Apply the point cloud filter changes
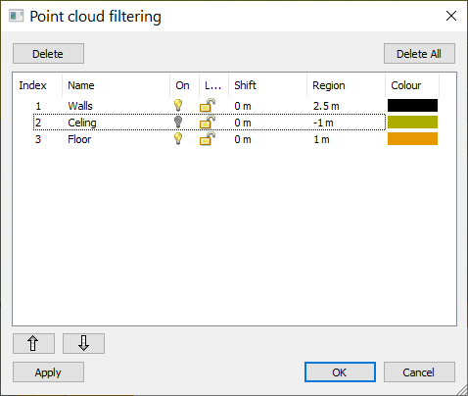 (48, 372)
